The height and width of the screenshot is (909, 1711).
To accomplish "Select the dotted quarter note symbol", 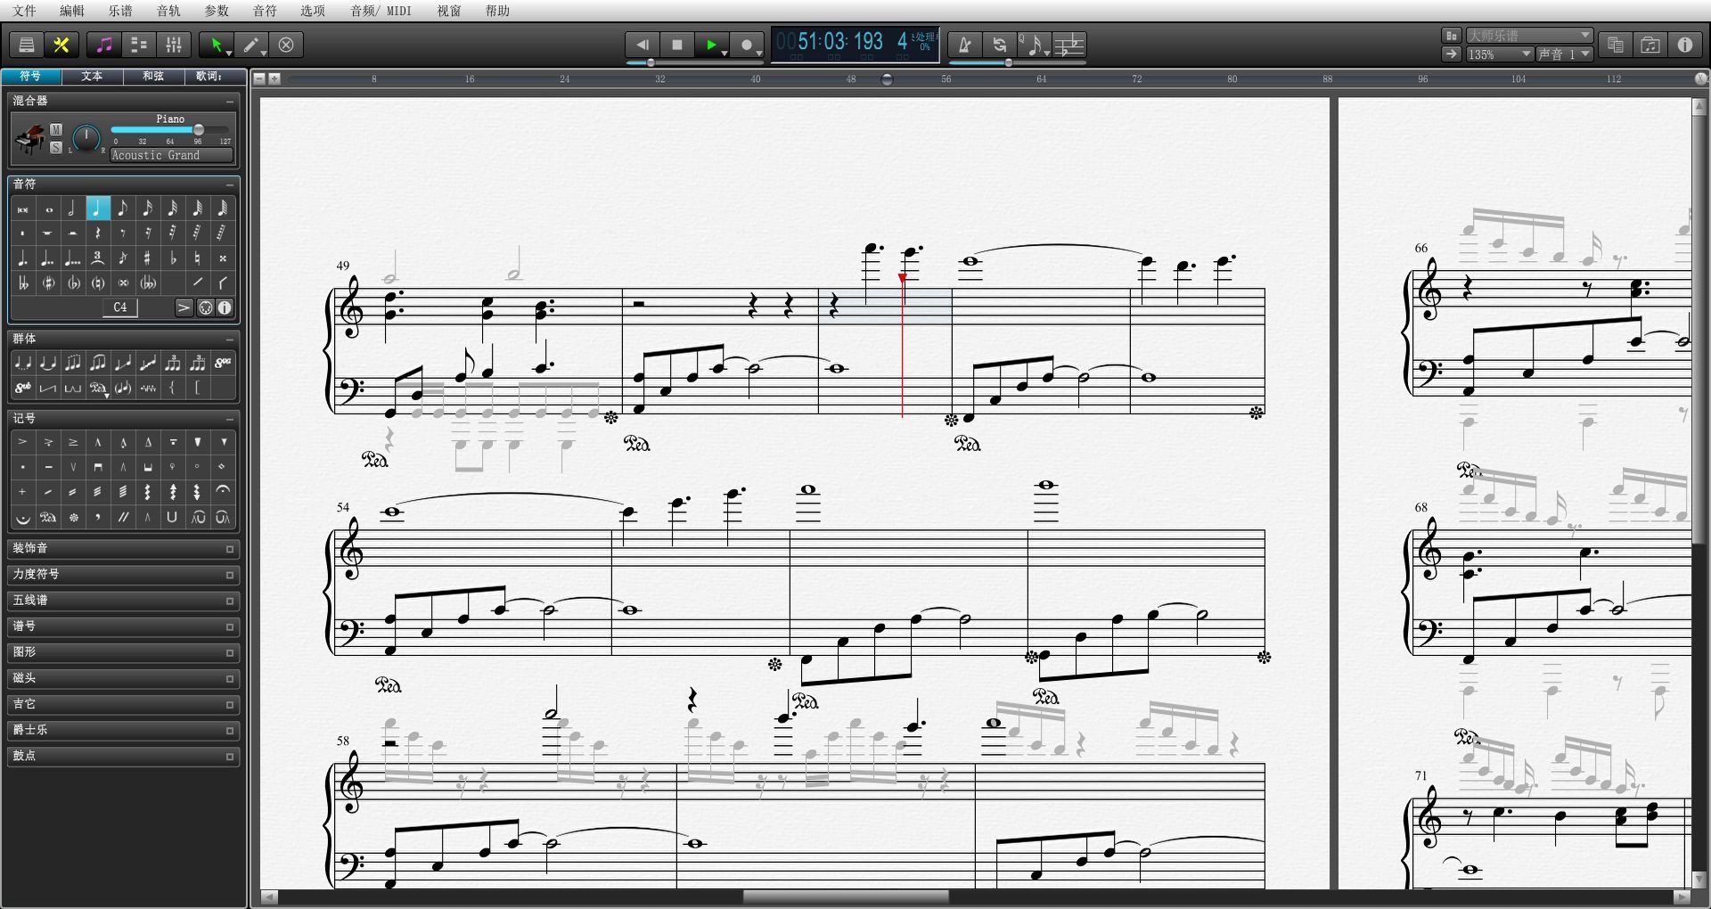I will (x=22, y=258).
